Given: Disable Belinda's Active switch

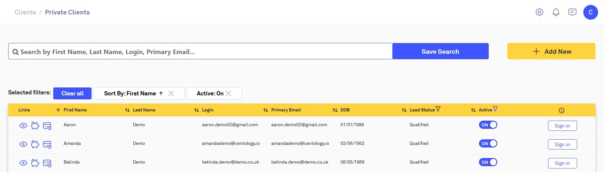Looking at the screenshot, I should (488, 162).
